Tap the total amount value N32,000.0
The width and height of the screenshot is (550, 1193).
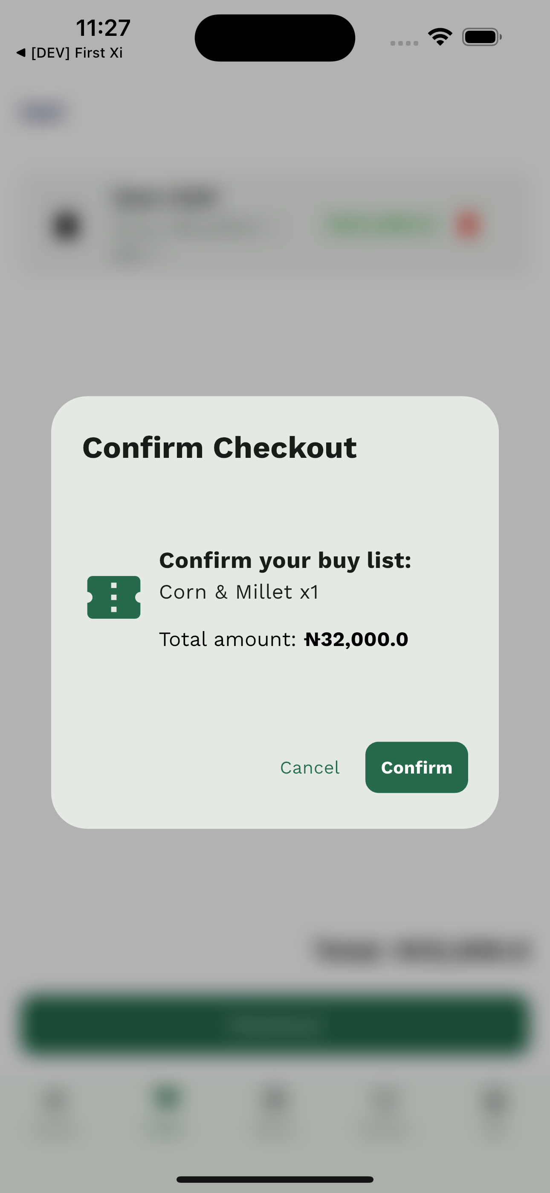(356, 639)
